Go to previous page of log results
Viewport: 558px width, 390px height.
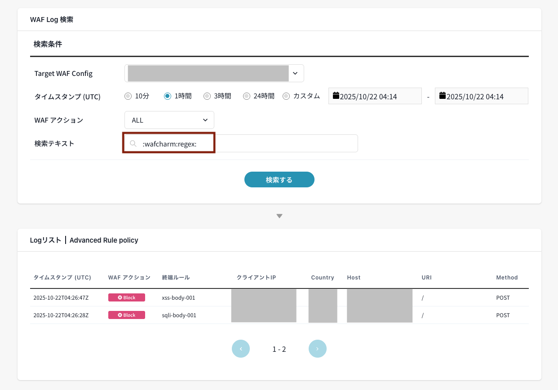tap(241, 349)
